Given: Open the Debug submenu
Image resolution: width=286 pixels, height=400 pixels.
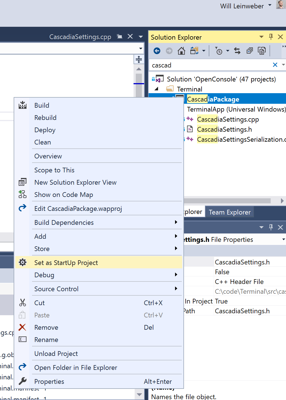Looking at the screenshot, I should click(176, 274).
